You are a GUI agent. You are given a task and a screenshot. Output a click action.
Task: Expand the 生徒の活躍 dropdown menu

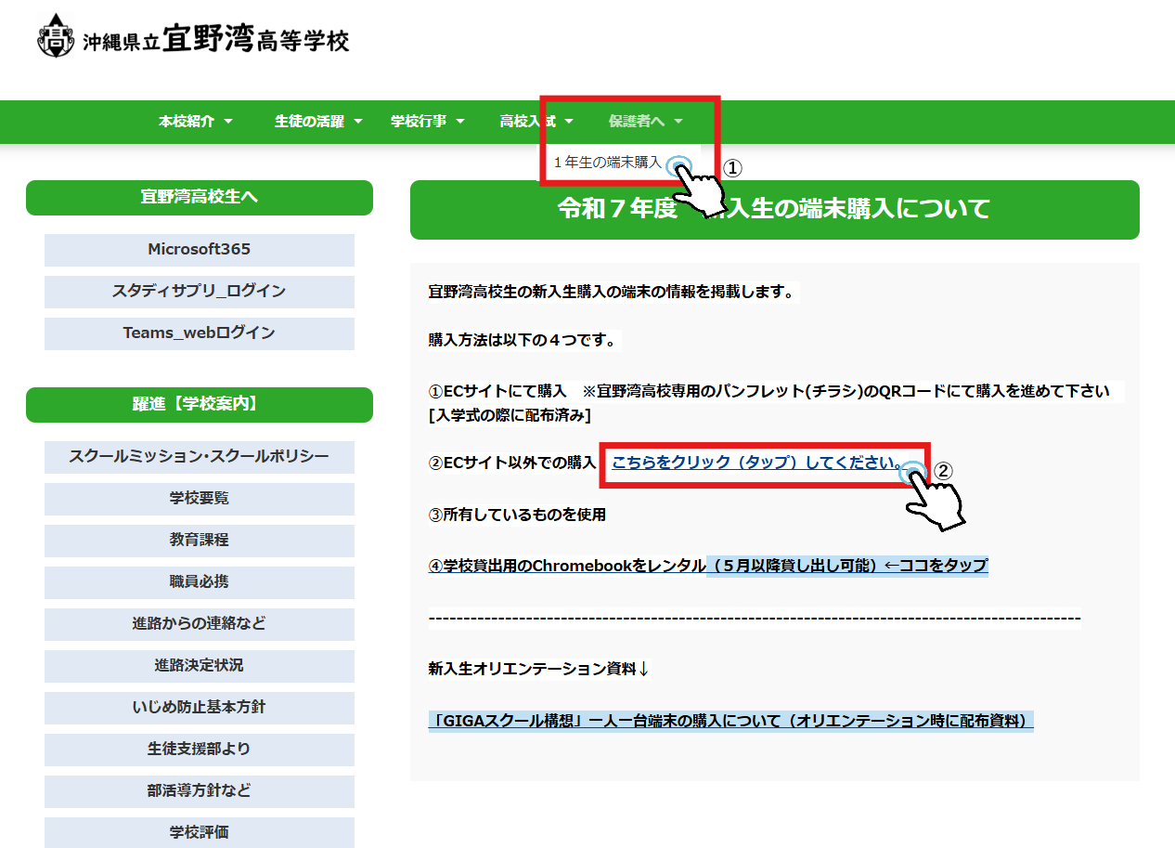(317, 122)
